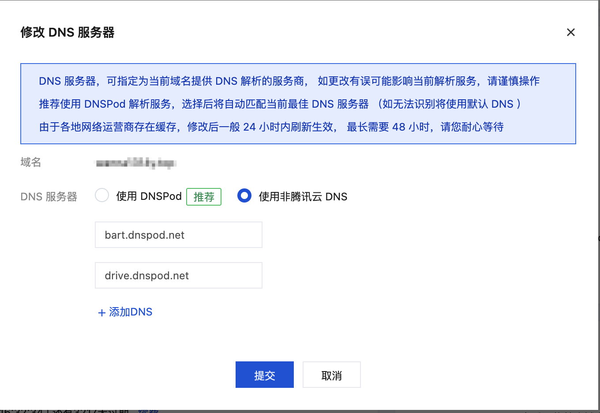This screenshot has height=413, width=600.
Task: Click the notice line recommending DNSPod 解析服务
Action: click(280, 104)
